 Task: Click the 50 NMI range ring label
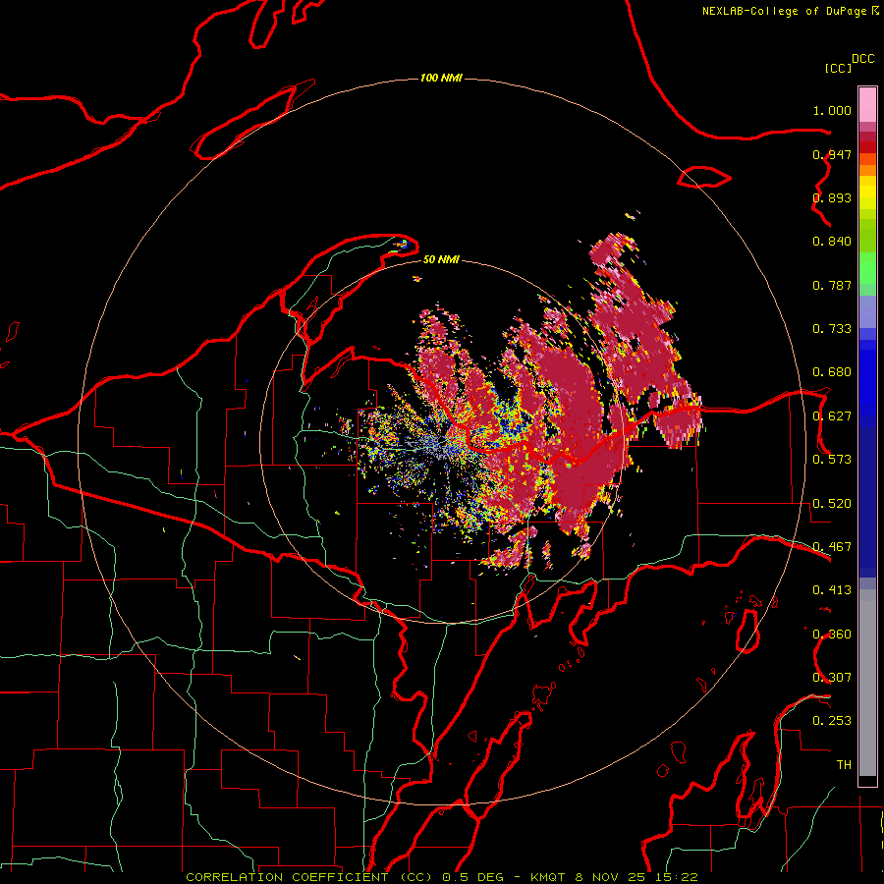click(441, 259)
